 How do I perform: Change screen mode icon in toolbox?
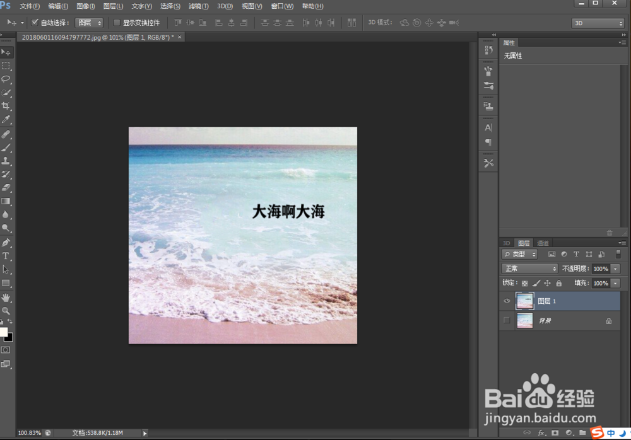click(6, 364)
